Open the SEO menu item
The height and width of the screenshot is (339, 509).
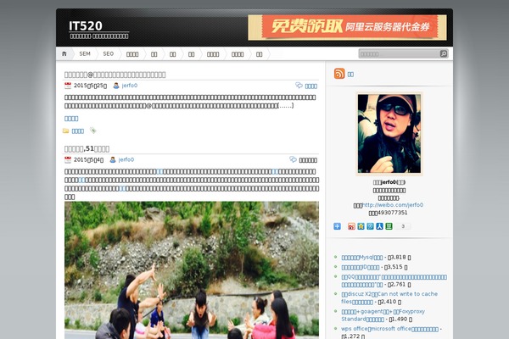point(109,54)
